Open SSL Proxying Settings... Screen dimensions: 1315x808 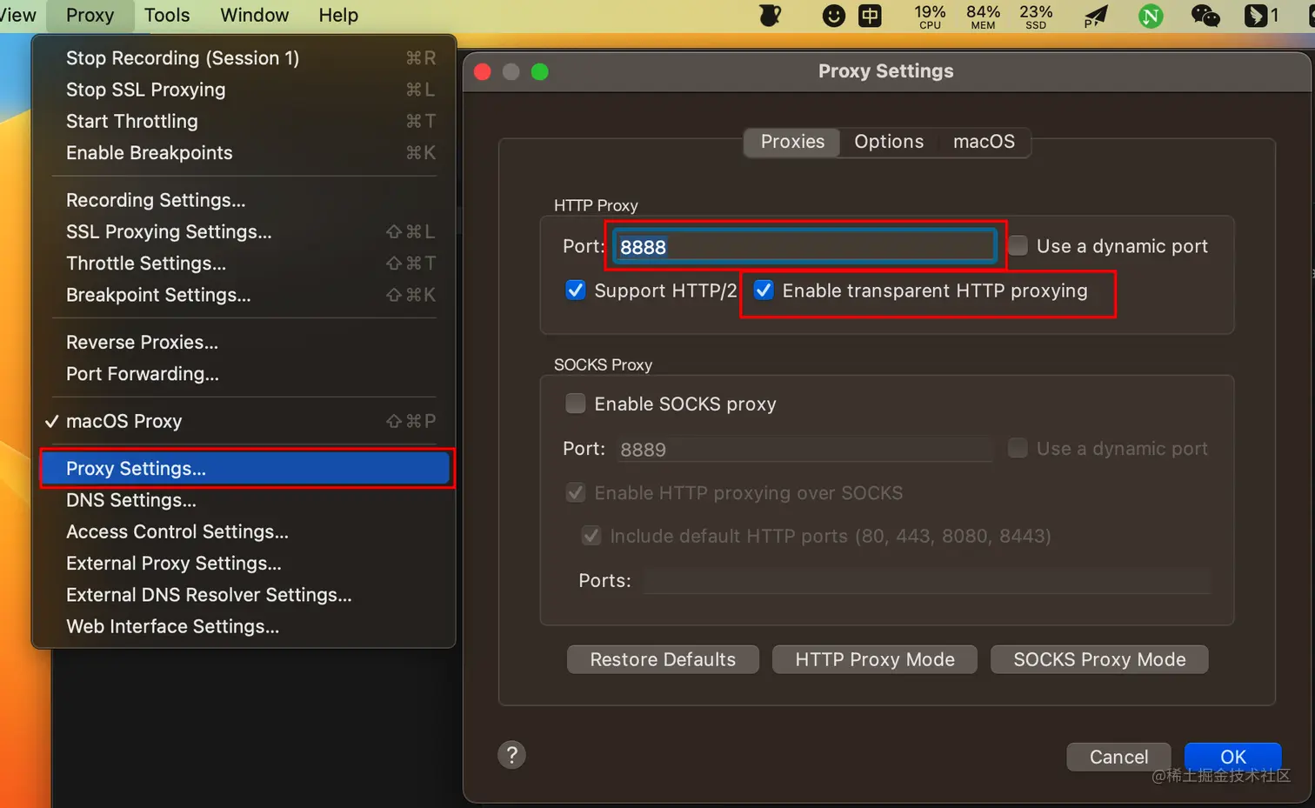(244, 231)
